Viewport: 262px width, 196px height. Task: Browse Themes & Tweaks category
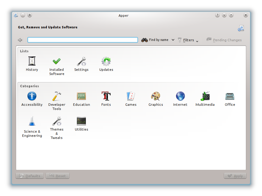point(57,128)
